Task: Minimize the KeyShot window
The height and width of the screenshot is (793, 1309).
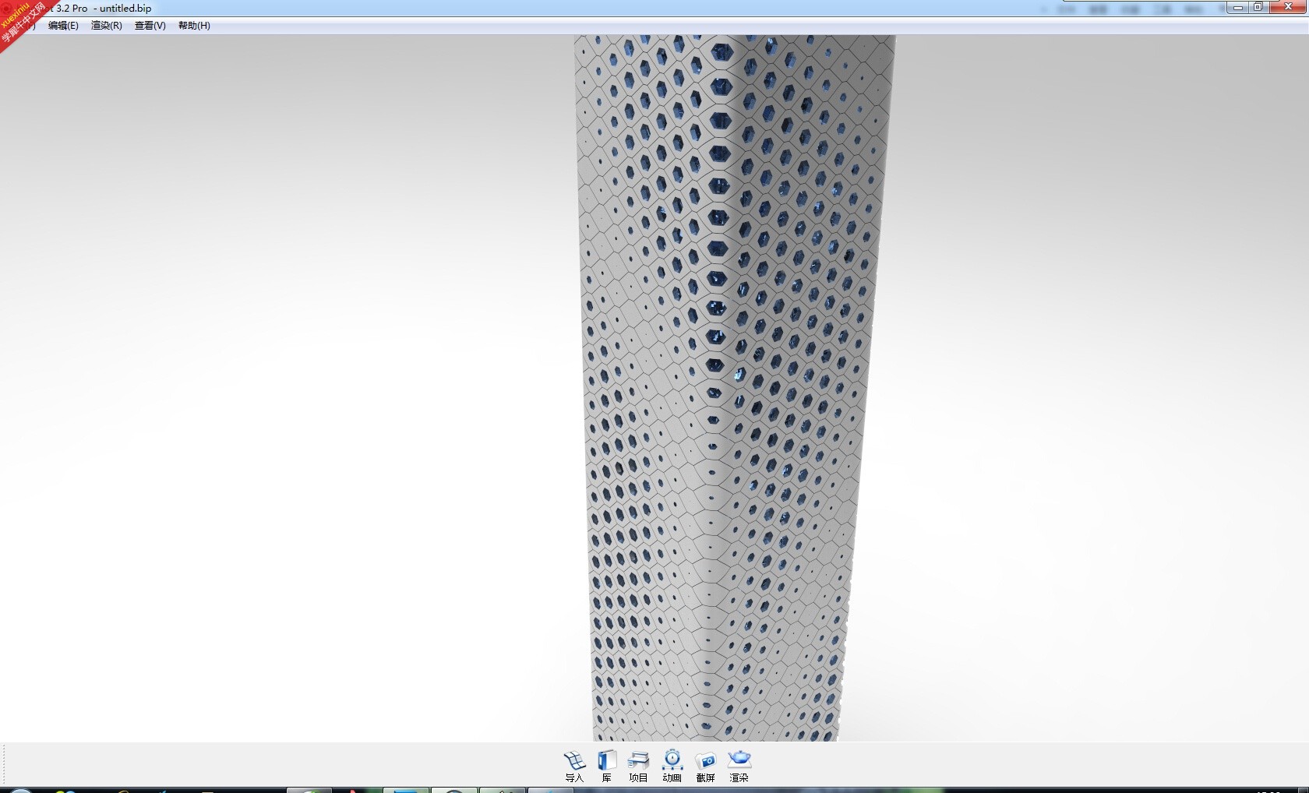Action: coord(1237,7)
